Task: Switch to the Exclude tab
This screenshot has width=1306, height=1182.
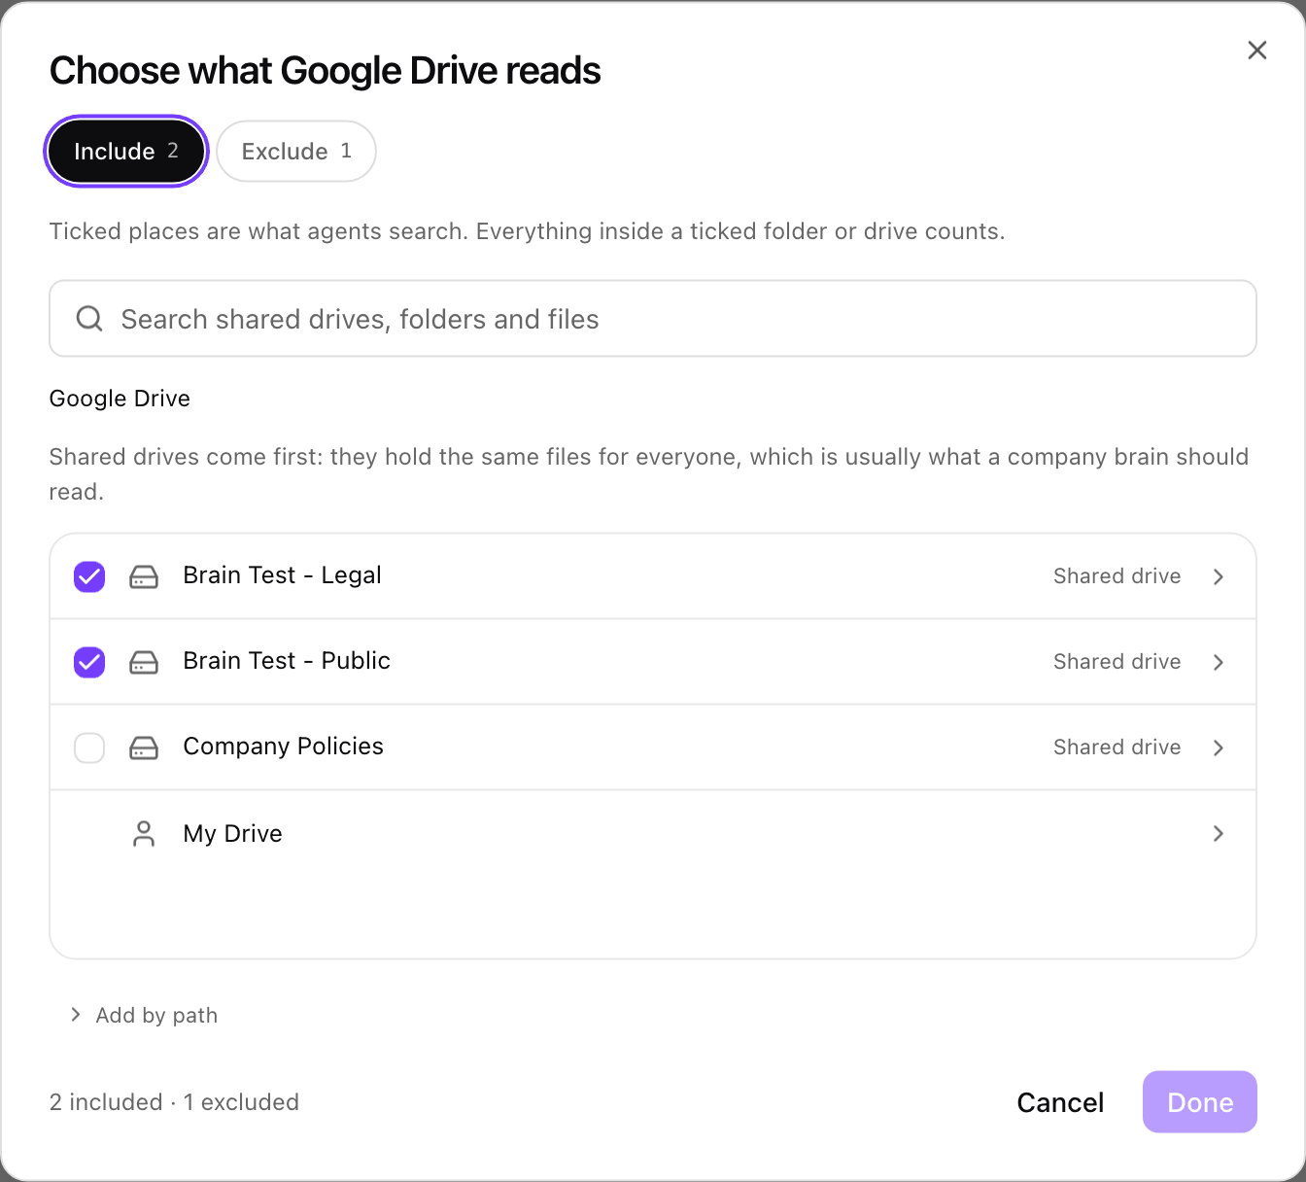Action: [296, 151]
